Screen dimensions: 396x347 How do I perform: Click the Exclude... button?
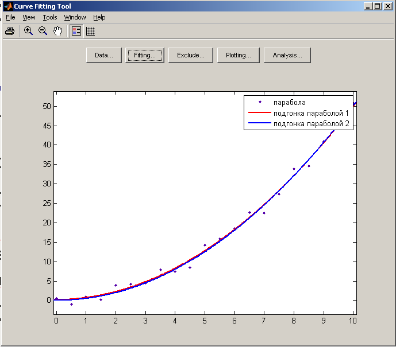coord(191,55)
